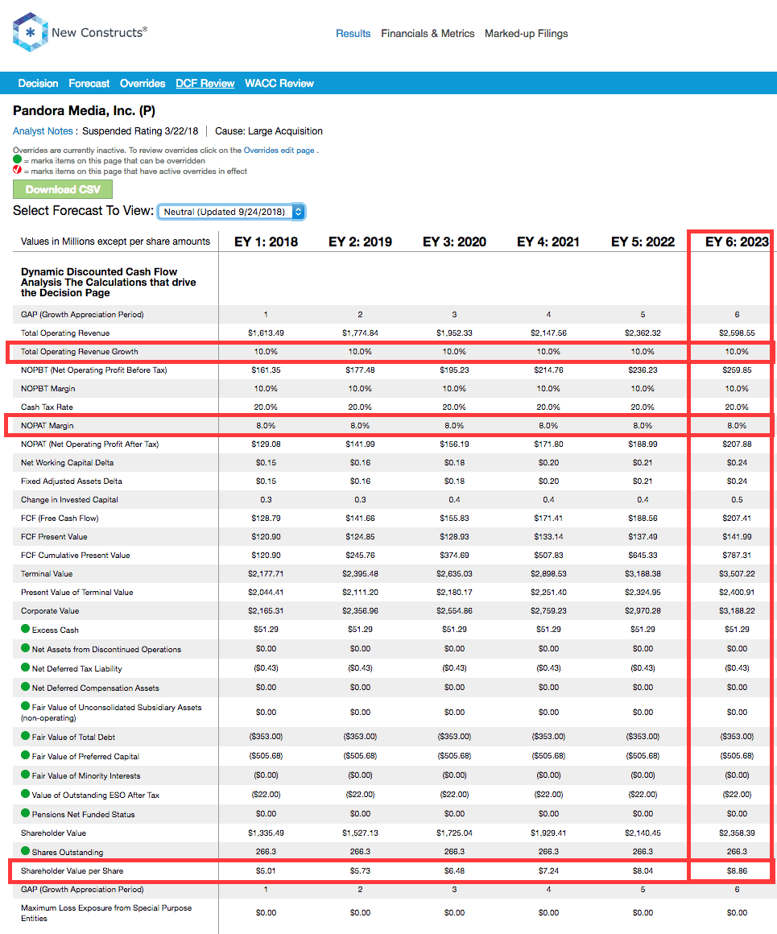Click green dot beside Fair Value of Unconsolidated Subsidiary Assets

[25, 706]
